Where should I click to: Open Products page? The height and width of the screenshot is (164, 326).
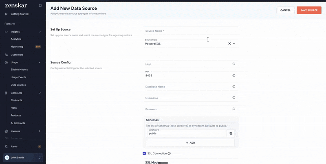pos(16,116)
